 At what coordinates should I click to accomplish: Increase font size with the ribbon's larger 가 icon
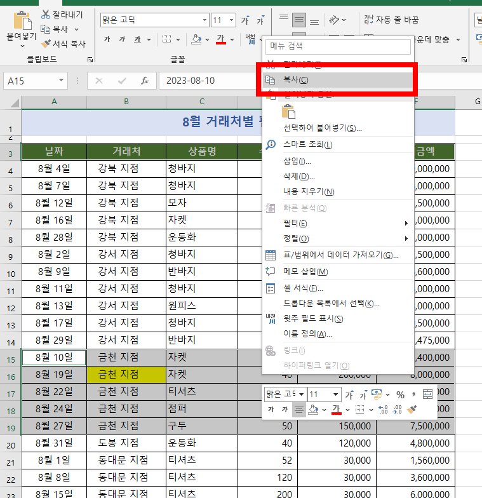245,20
